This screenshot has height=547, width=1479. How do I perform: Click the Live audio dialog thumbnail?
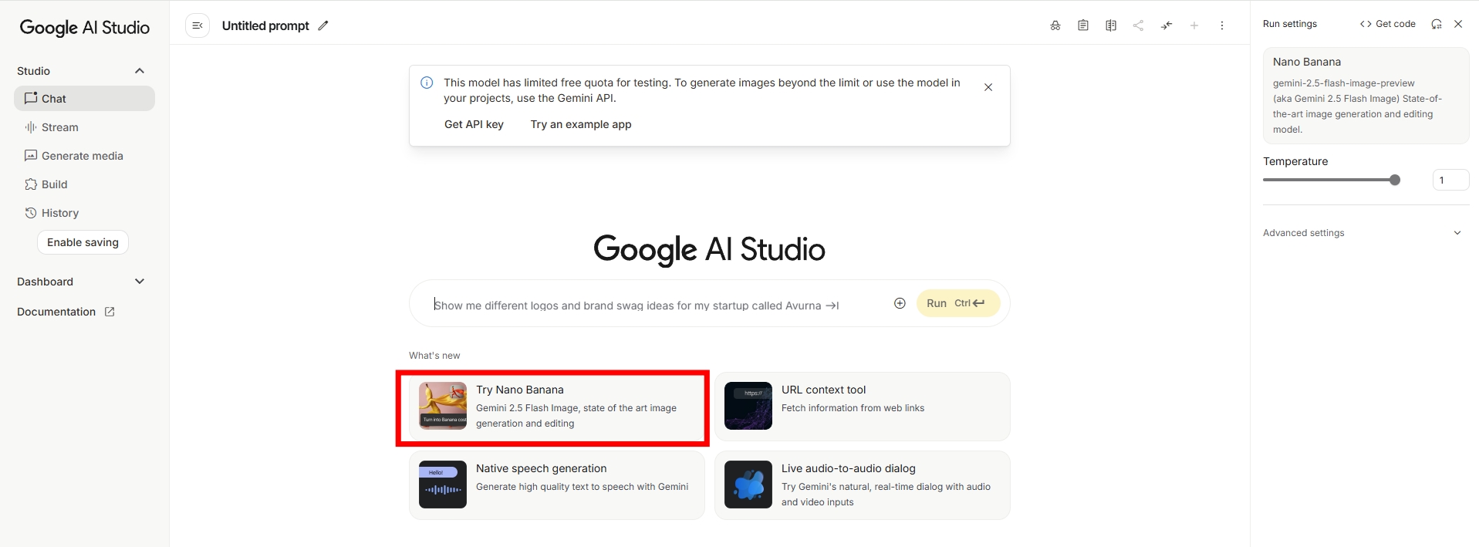tap(748, 485)
